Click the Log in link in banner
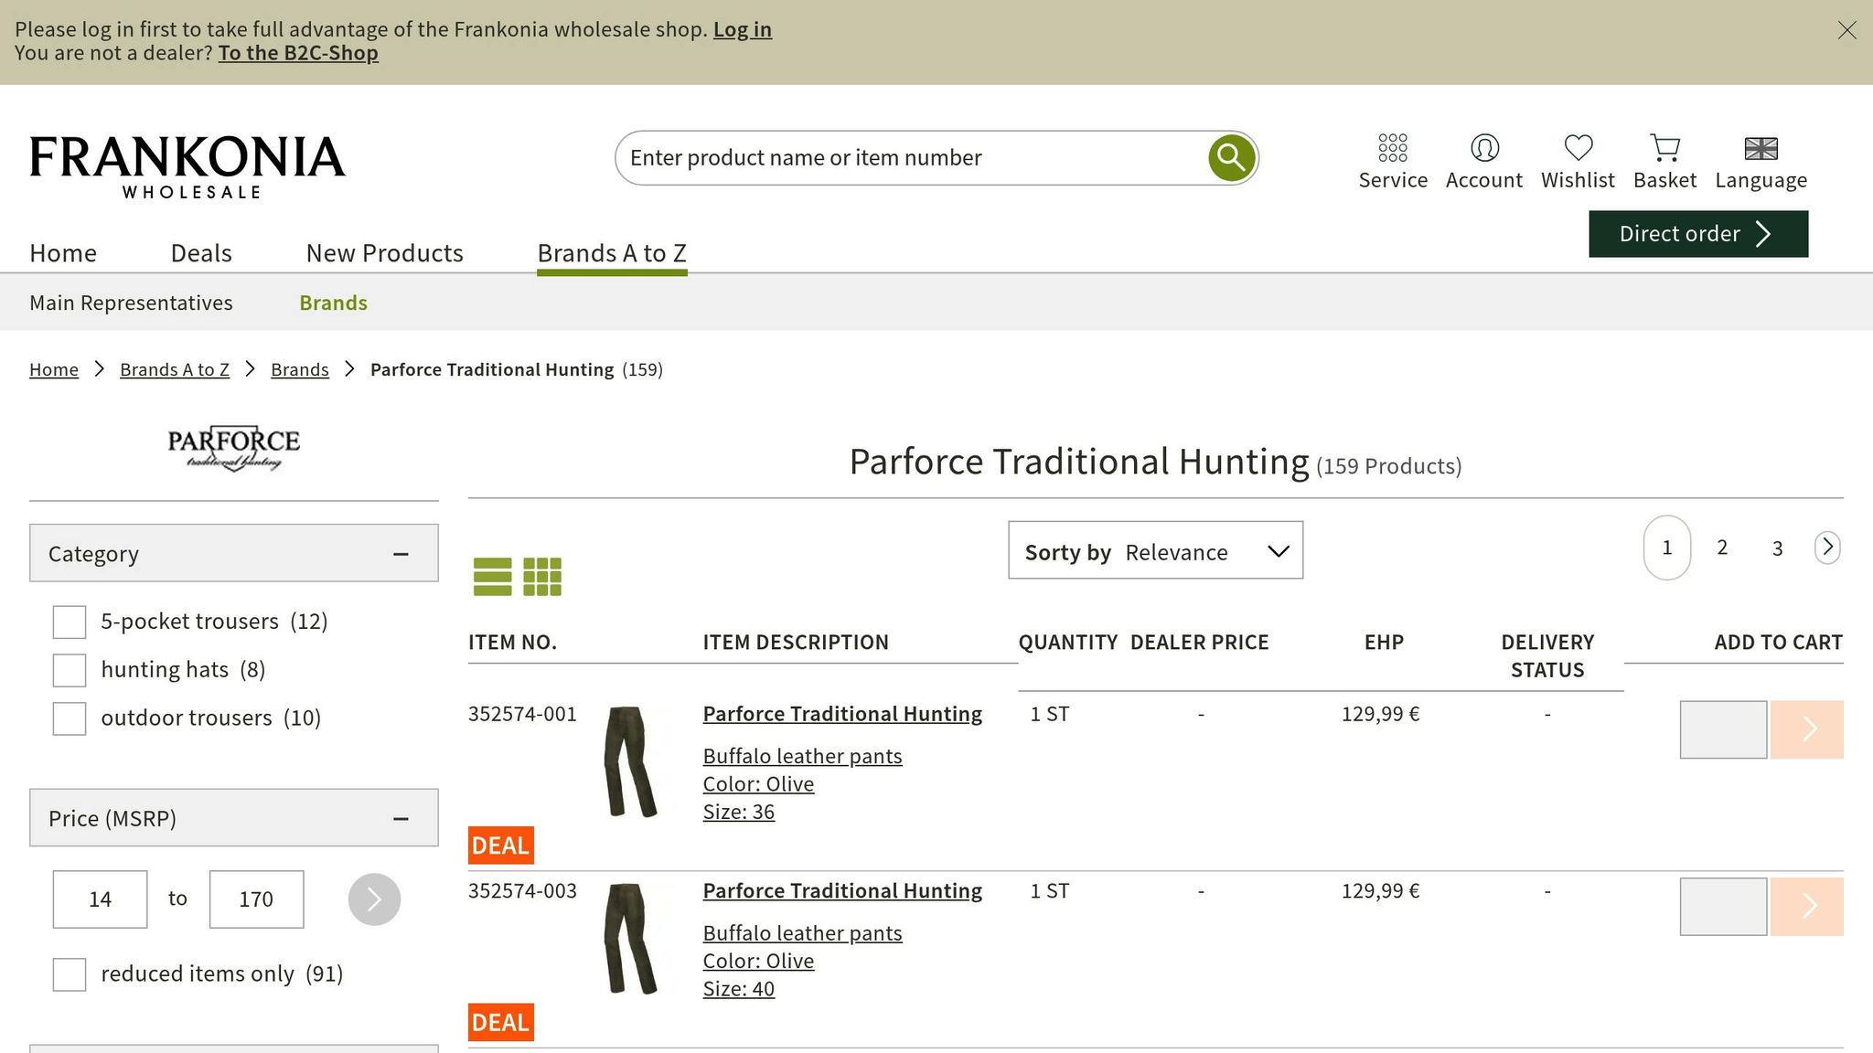This screenshot has width=1873, height=1053. tap(742, 29)
